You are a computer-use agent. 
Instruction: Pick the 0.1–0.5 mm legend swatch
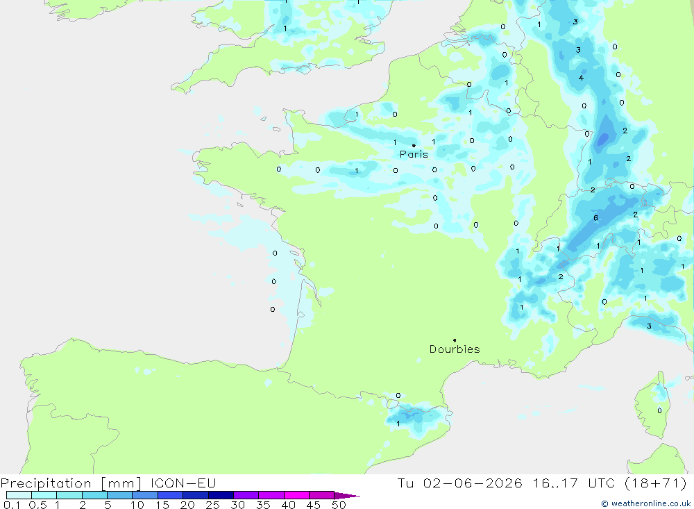point(19,495)
